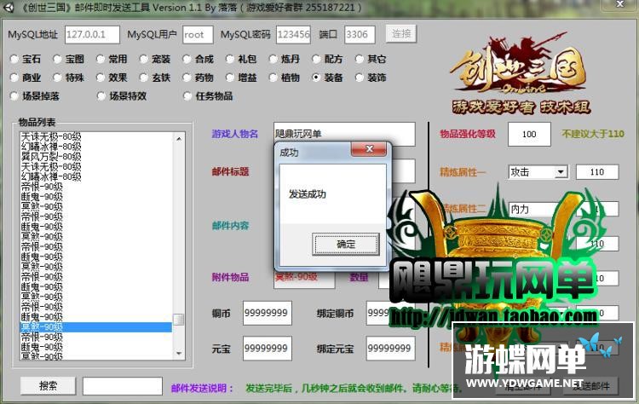Click the 端口 field showing 3306
Image resolution: width=639 pixels, height=404 pixels.
[360, 35]
